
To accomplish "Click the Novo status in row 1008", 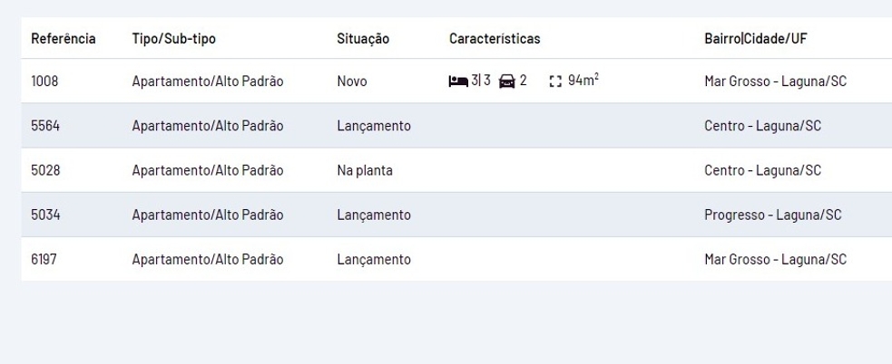I will coord(351,81).
